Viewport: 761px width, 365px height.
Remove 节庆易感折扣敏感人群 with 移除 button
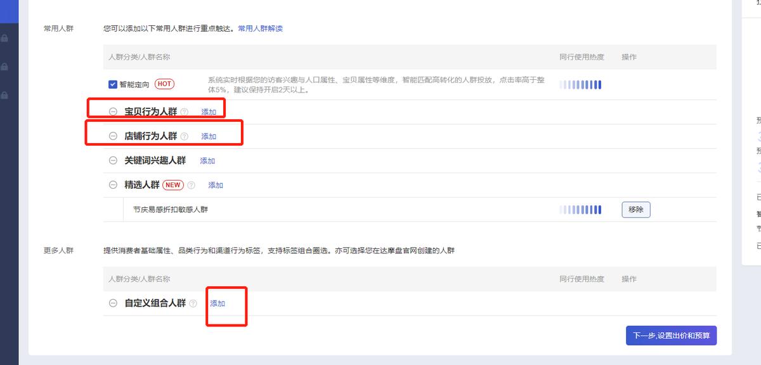point(635,209)
